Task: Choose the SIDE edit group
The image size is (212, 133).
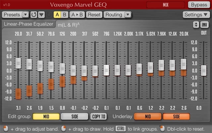Action: click(x=75, y=116)
